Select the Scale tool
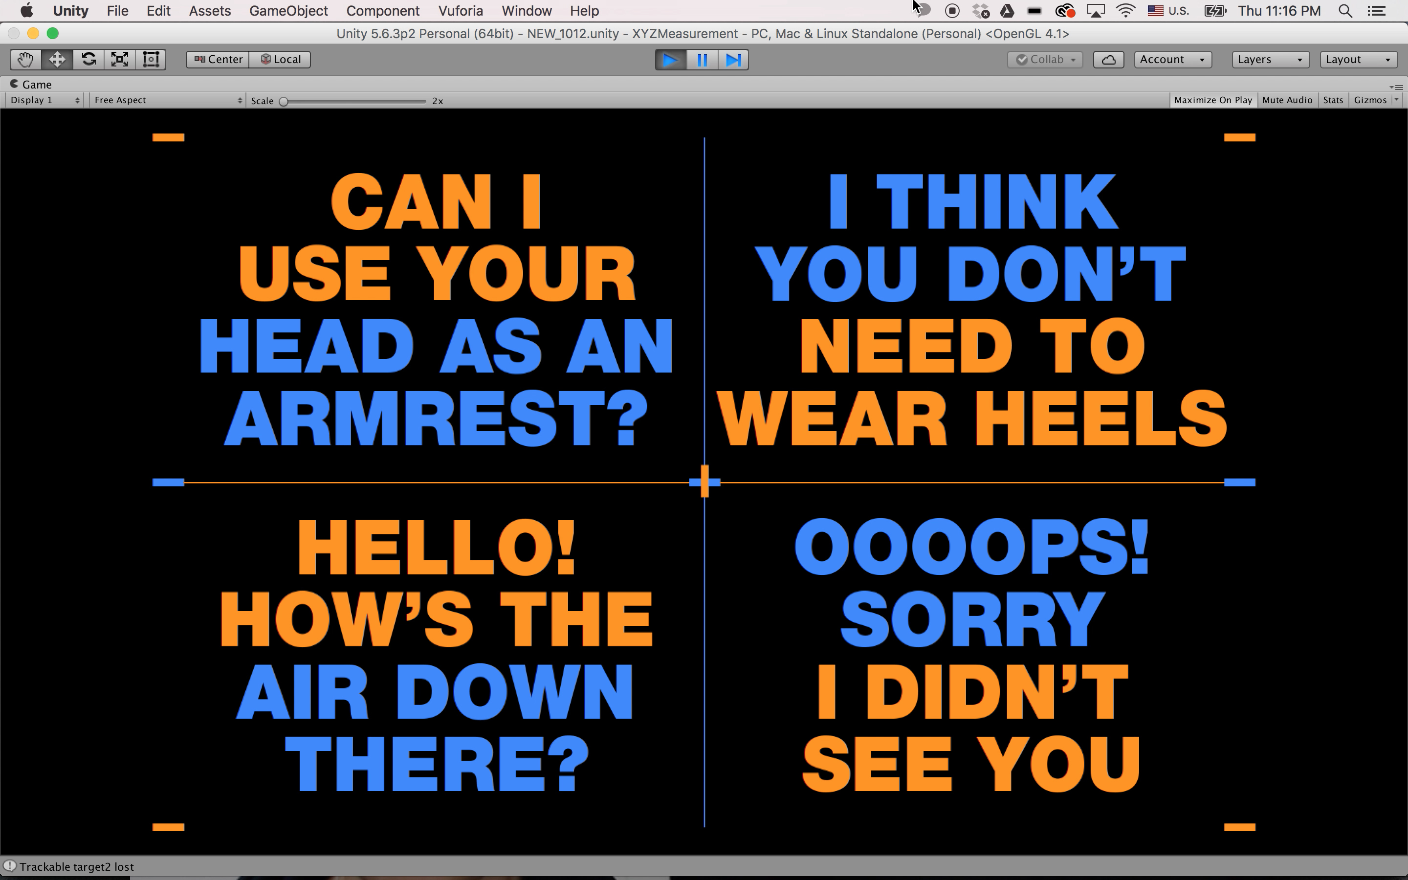The image size is (1408, 880). pos(120,59)
